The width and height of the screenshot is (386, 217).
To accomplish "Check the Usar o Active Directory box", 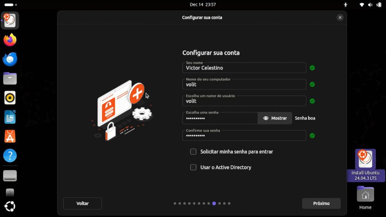I will click(x=193, y=167).
